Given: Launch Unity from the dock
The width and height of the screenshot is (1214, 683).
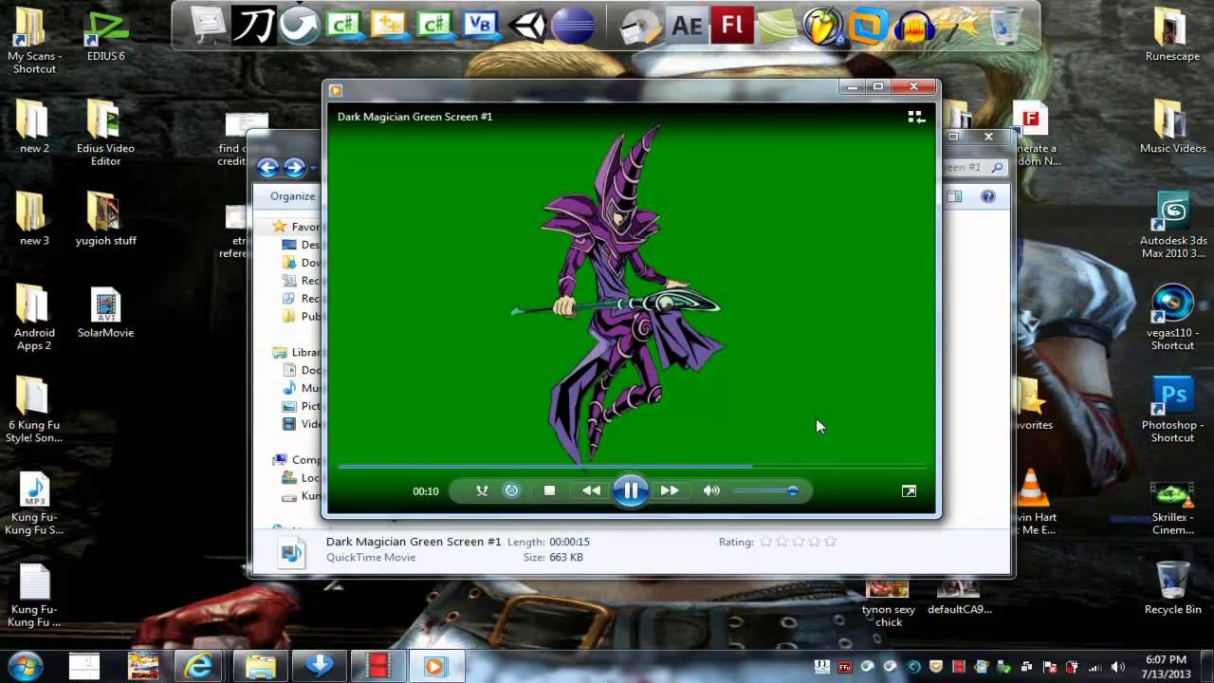Looking at the screenshot, I should coord(526,26).
